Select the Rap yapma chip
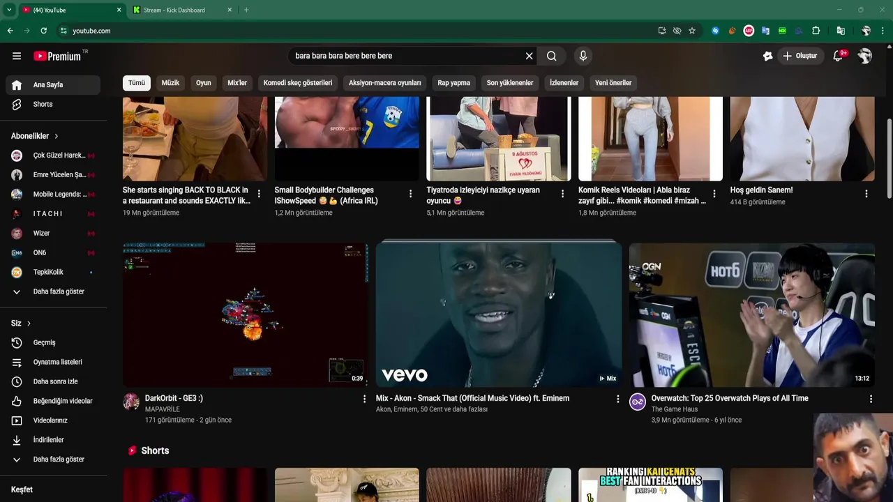This screenshot has width=893, height=502. pos(454,83)
